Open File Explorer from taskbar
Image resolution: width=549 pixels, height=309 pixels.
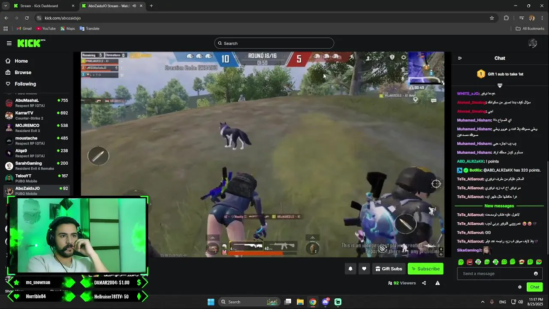(x=300, y=302)
